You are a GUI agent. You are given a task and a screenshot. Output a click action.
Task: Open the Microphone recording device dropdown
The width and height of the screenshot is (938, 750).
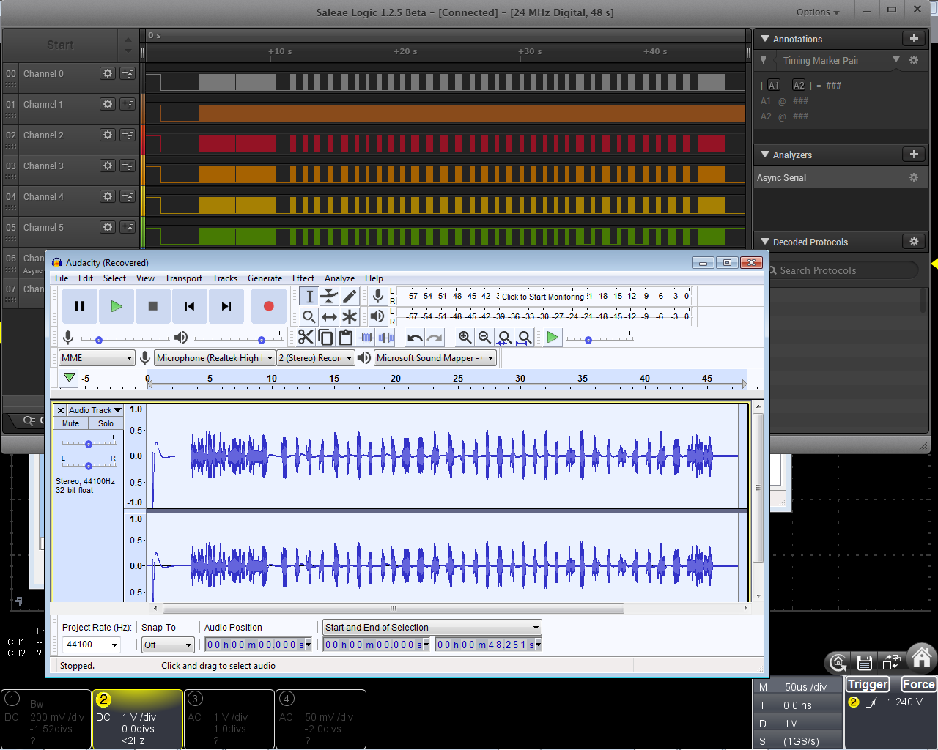click(215, 358)
